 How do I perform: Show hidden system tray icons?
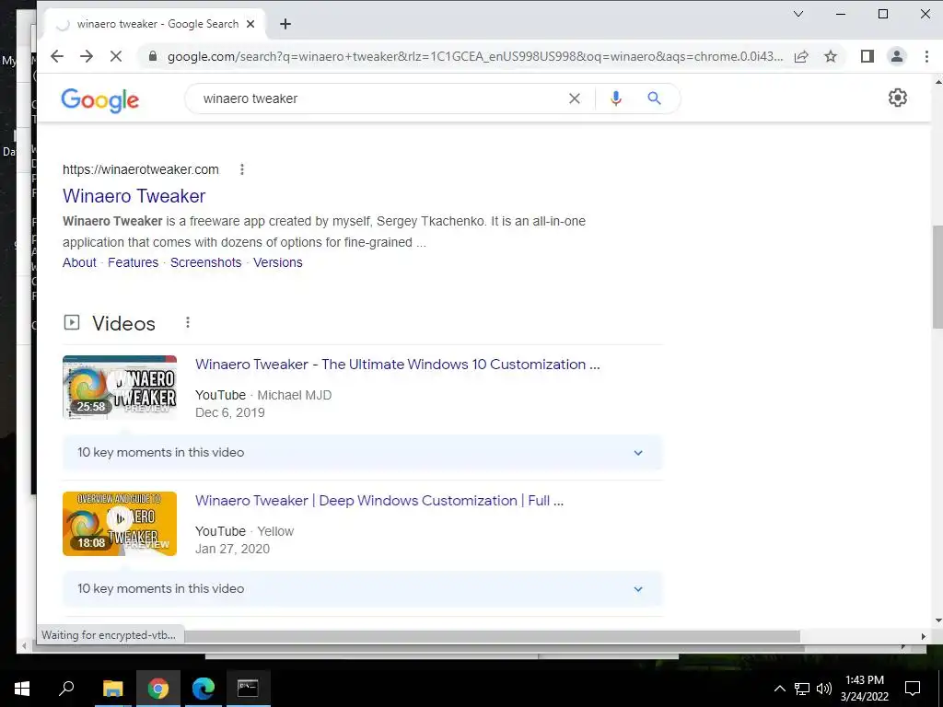click(779, 689)
